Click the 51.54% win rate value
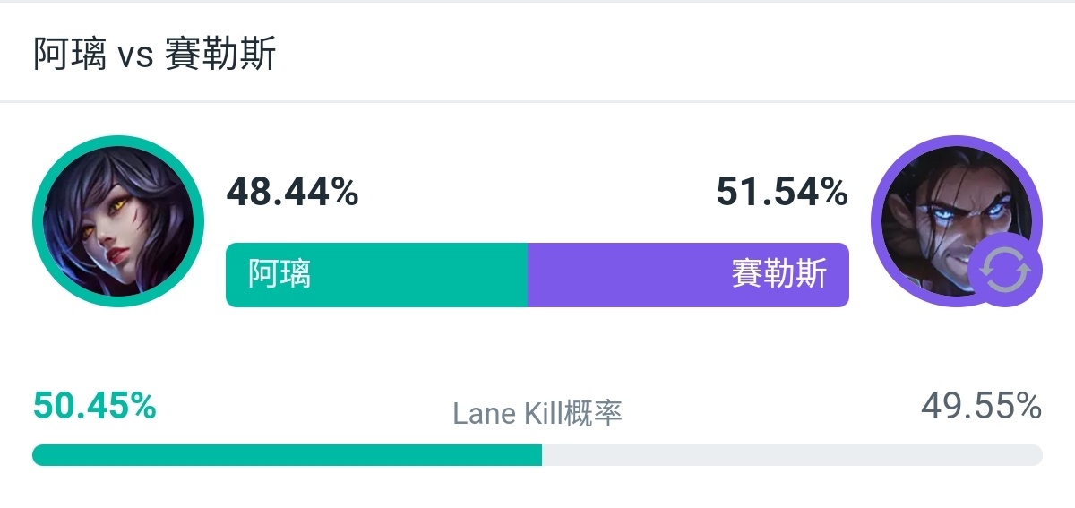 [x=782, y=192]
